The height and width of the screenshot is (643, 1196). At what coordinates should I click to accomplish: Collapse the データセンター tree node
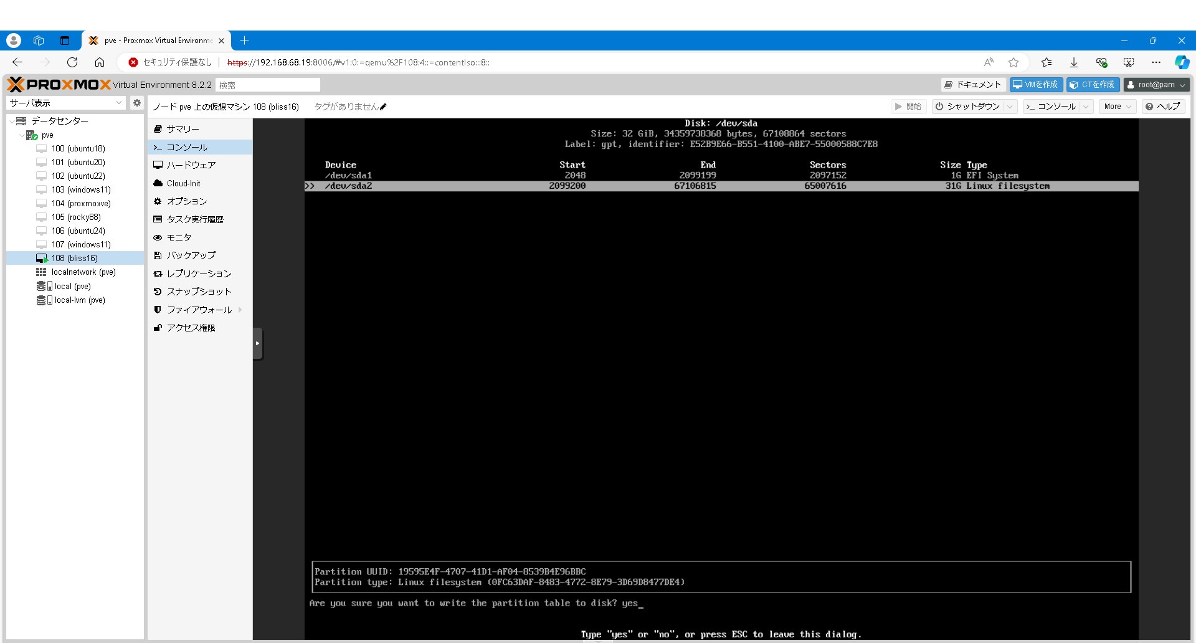pos(12,121)
